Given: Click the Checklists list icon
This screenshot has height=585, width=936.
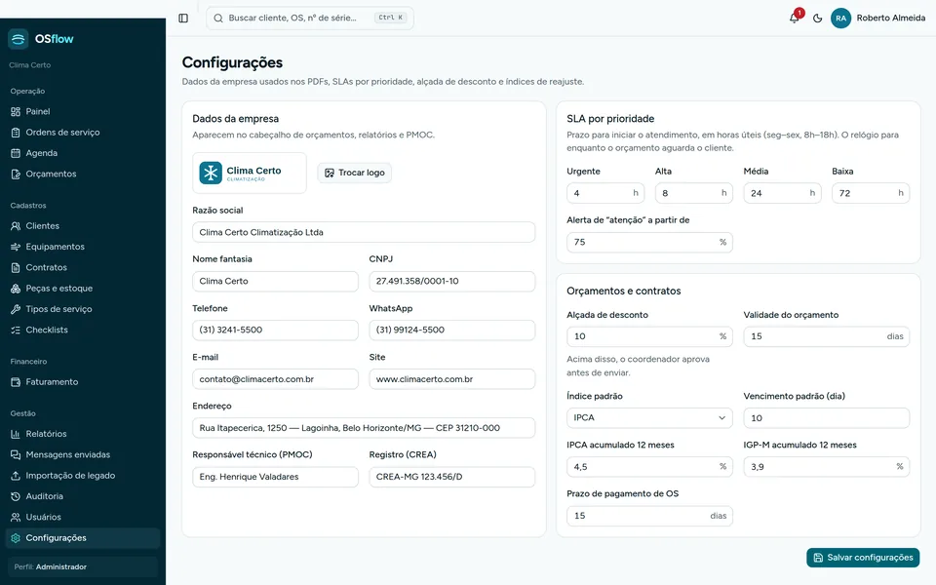Looking at the screenshot, I should (16, 331).
